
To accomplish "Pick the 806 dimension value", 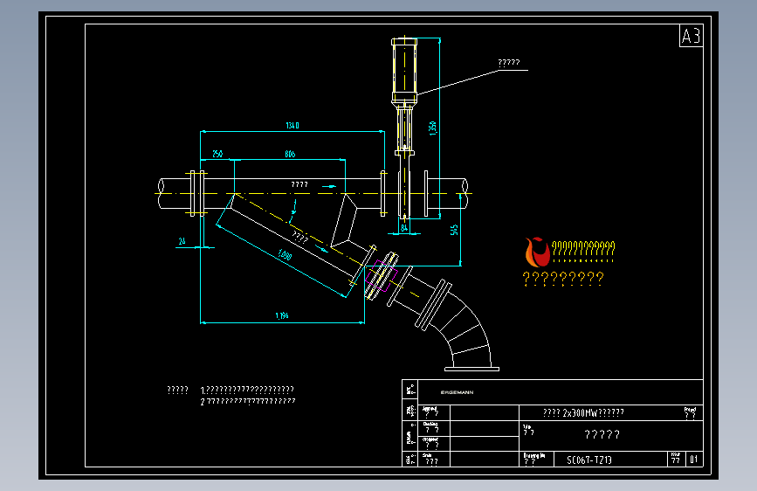I will click(290, 154).
